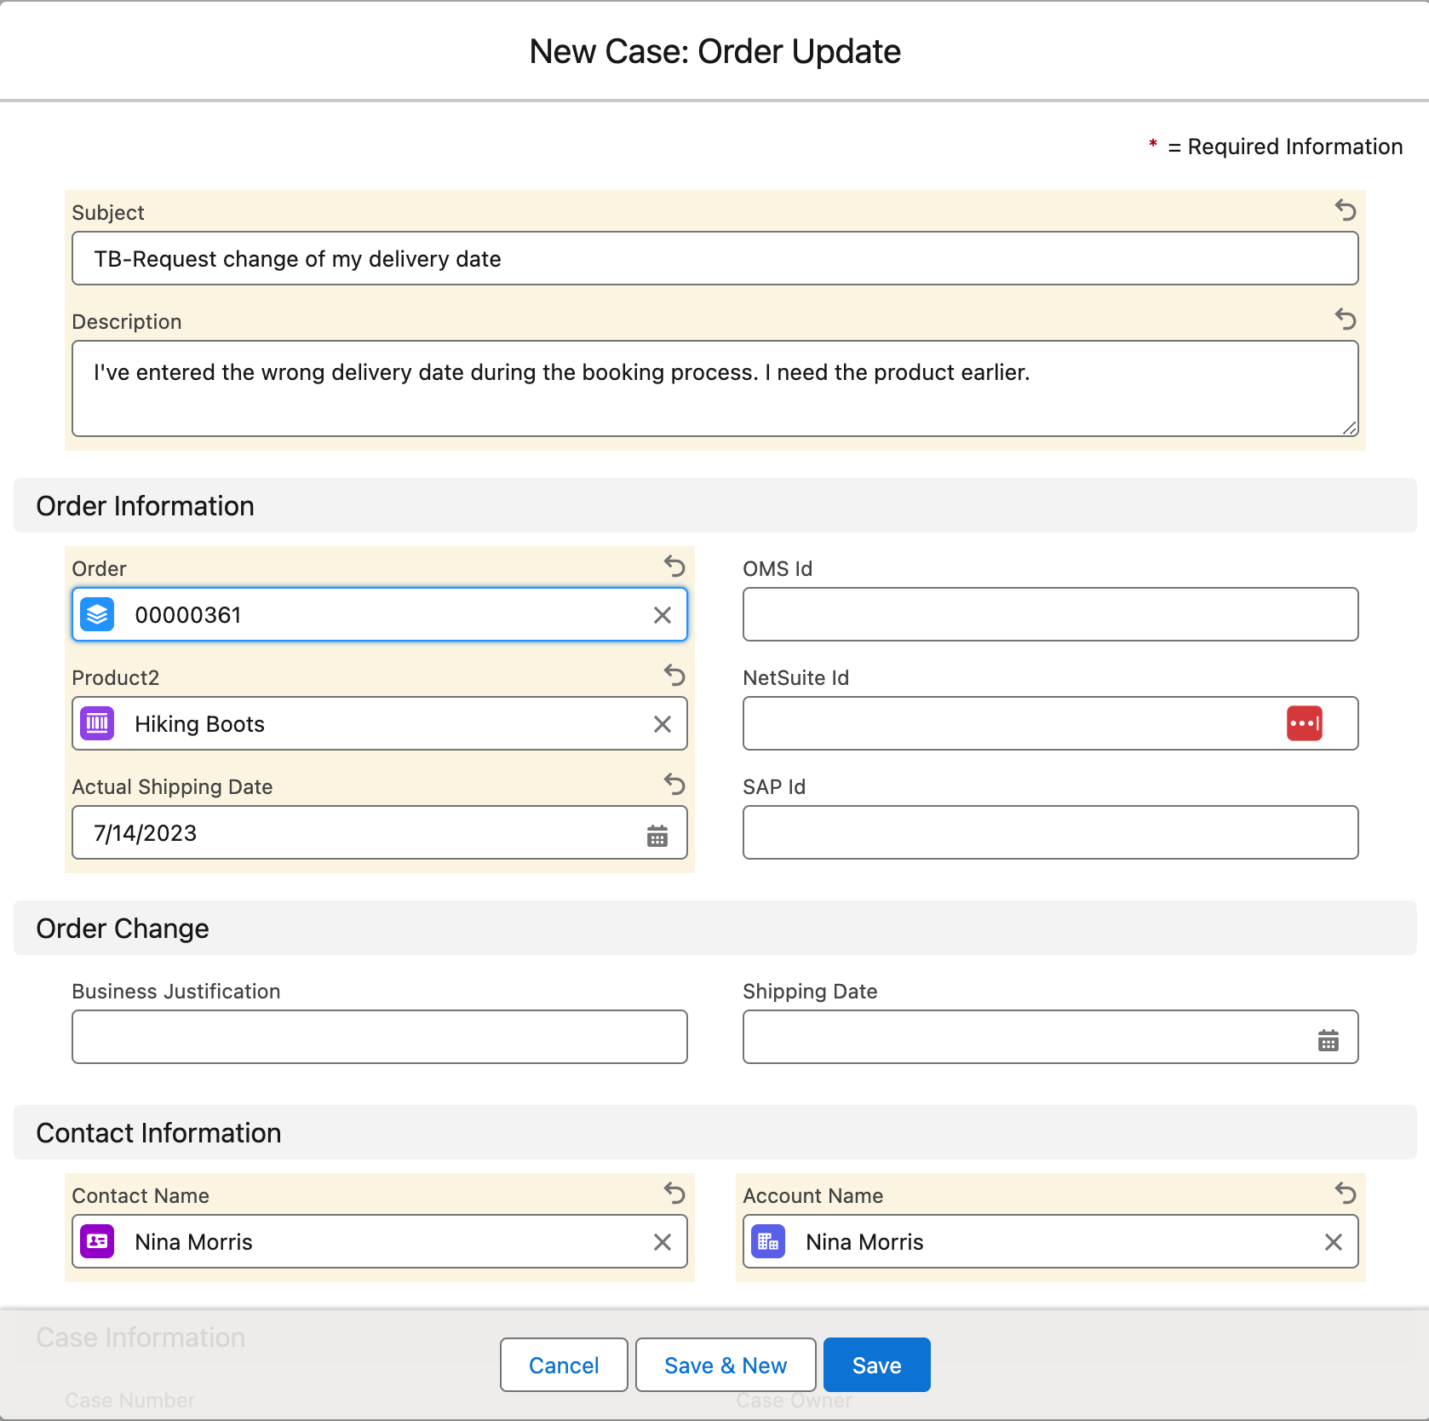1429x1421 pixels.
Task: Undo the Contact Name change
Action: click(674, 1193)
